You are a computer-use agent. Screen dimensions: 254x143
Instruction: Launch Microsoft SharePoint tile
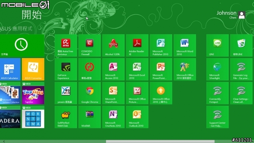coord(114,93)
